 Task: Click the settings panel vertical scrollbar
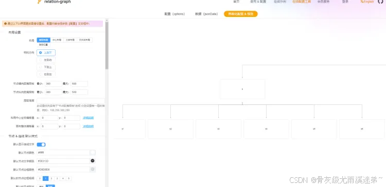point(107,45)
